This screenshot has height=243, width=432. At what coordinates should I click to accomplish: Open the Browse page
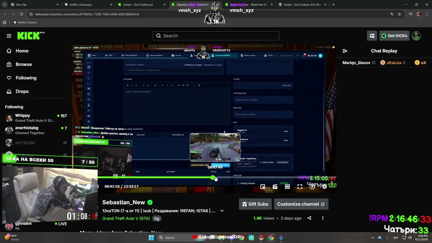[24, 64]
